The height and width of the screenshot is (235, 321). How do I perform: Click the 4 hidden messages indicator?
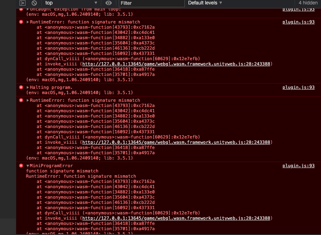[308, 3]
